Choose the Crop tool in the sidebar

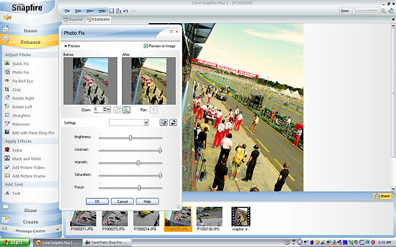coord(16,89)
